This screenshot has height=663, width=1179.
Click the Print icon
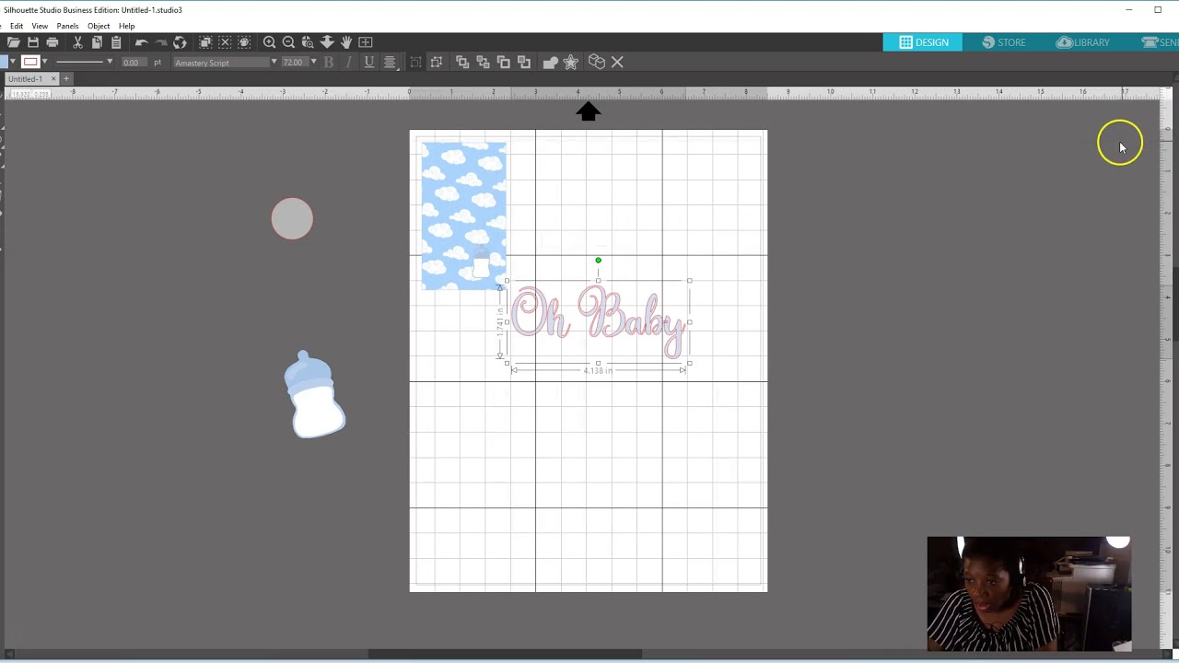pyautogui.click(x=53, y=42)
